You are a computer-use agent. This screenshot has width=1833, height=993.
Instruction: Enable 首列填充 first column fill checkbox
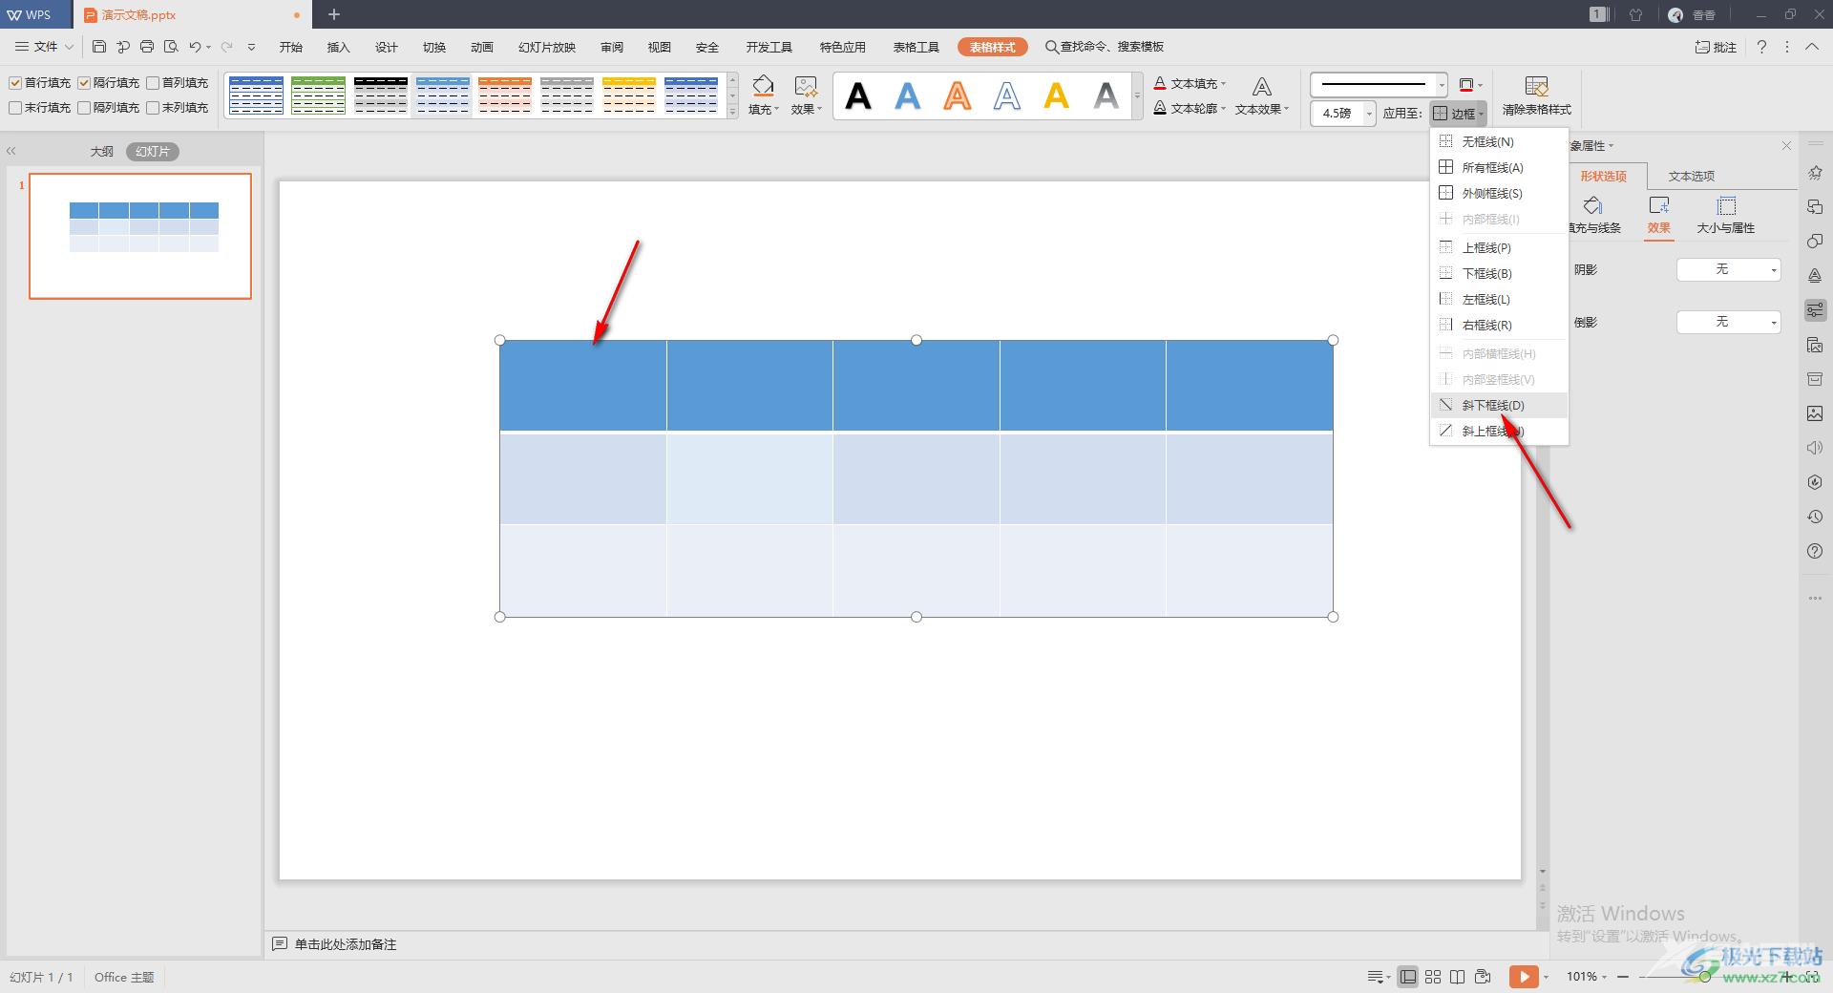coord(153,83)
